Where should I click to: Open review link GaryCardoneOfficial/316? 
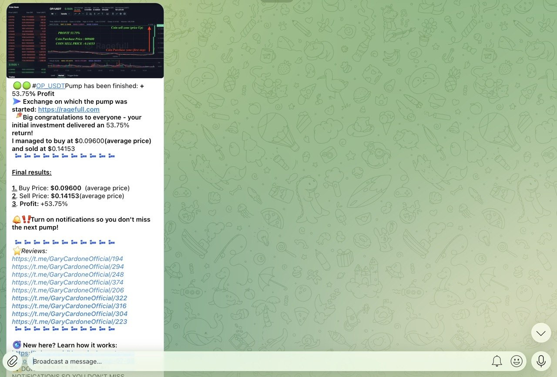[69, 306]
